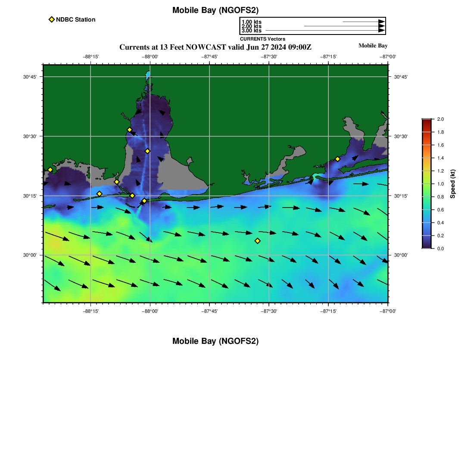The height and width of the screenshot is (453, 474).
Task: Click the NDBC station marker near Pensacola Bay
Action: coord(338,159)
